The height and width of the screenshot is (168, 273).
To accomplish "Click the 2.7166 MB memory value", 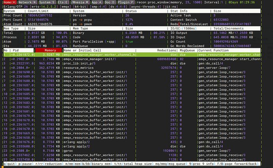I will pos(51,59).
